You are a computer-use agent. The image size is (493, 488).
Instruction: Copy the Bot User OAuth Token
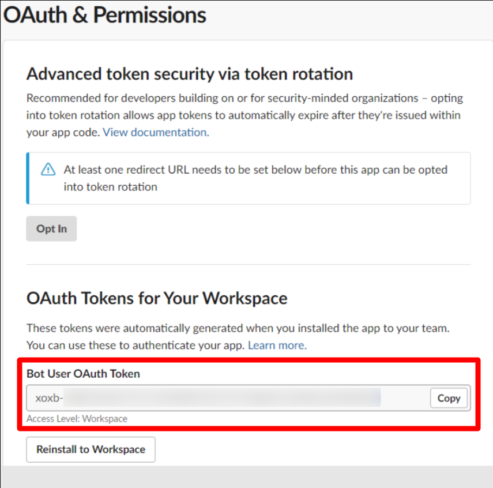[x=449, y=399]
